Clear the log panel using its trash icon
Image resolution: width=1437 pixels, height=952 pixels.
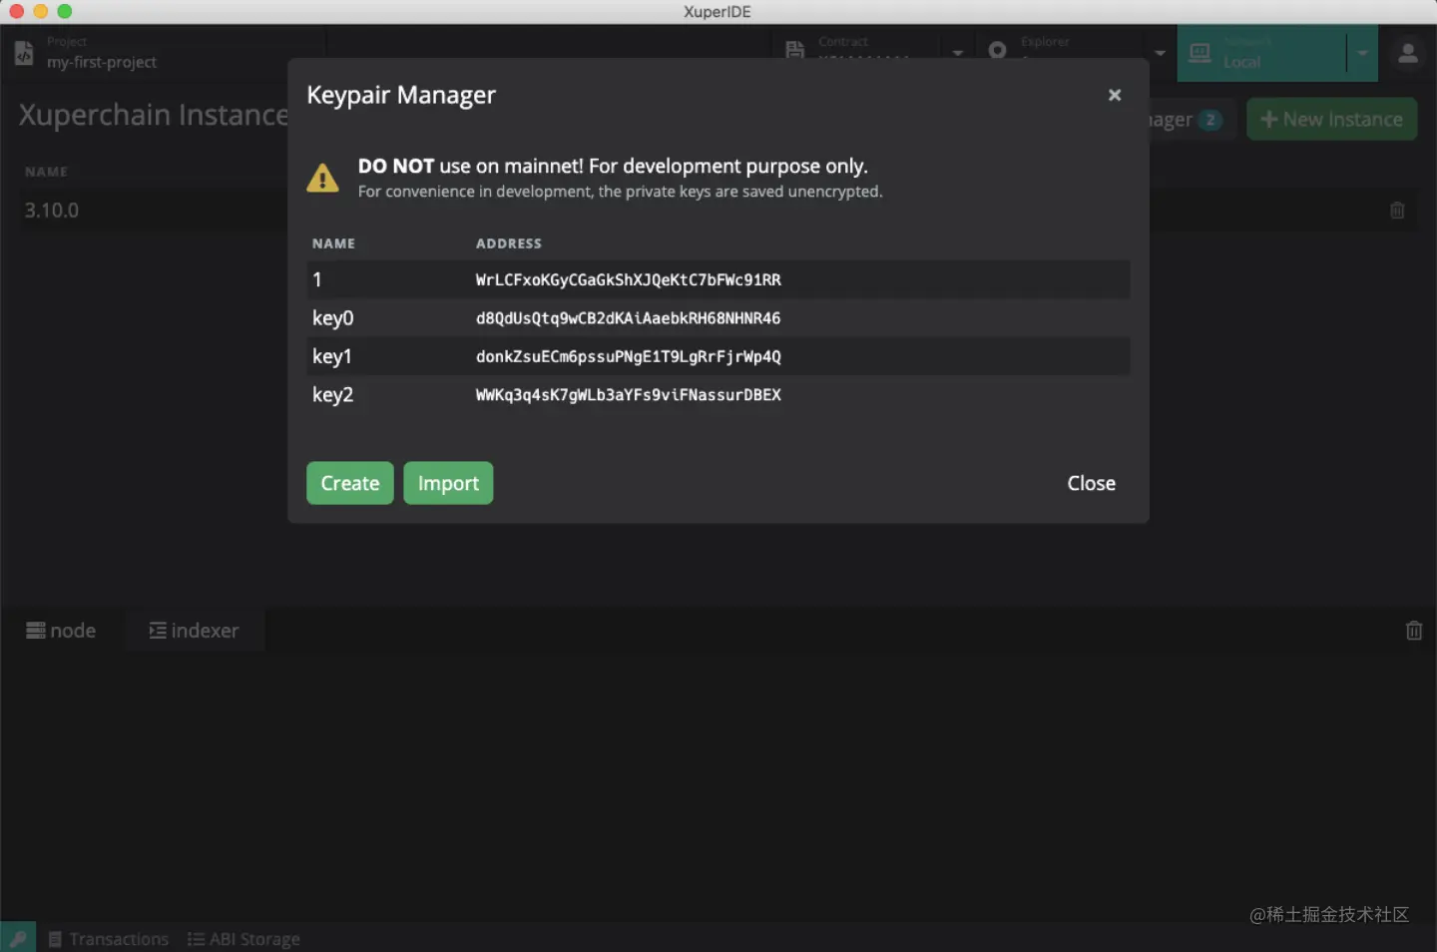click(1413, 631)
